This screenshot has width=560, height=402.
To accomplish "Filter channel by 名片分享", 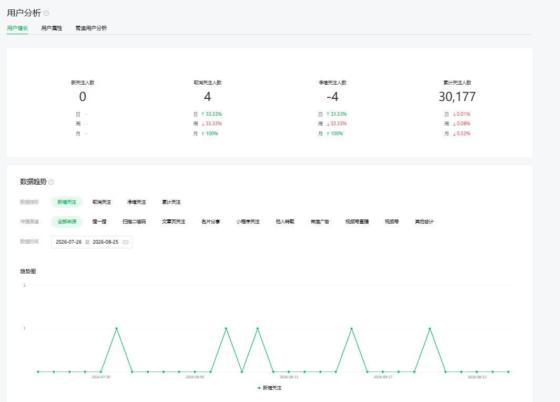I will click(211, 222).
